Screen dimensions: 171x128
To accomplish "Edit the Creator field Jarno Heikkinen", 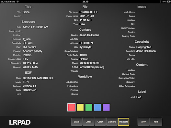I will point(89,35).
